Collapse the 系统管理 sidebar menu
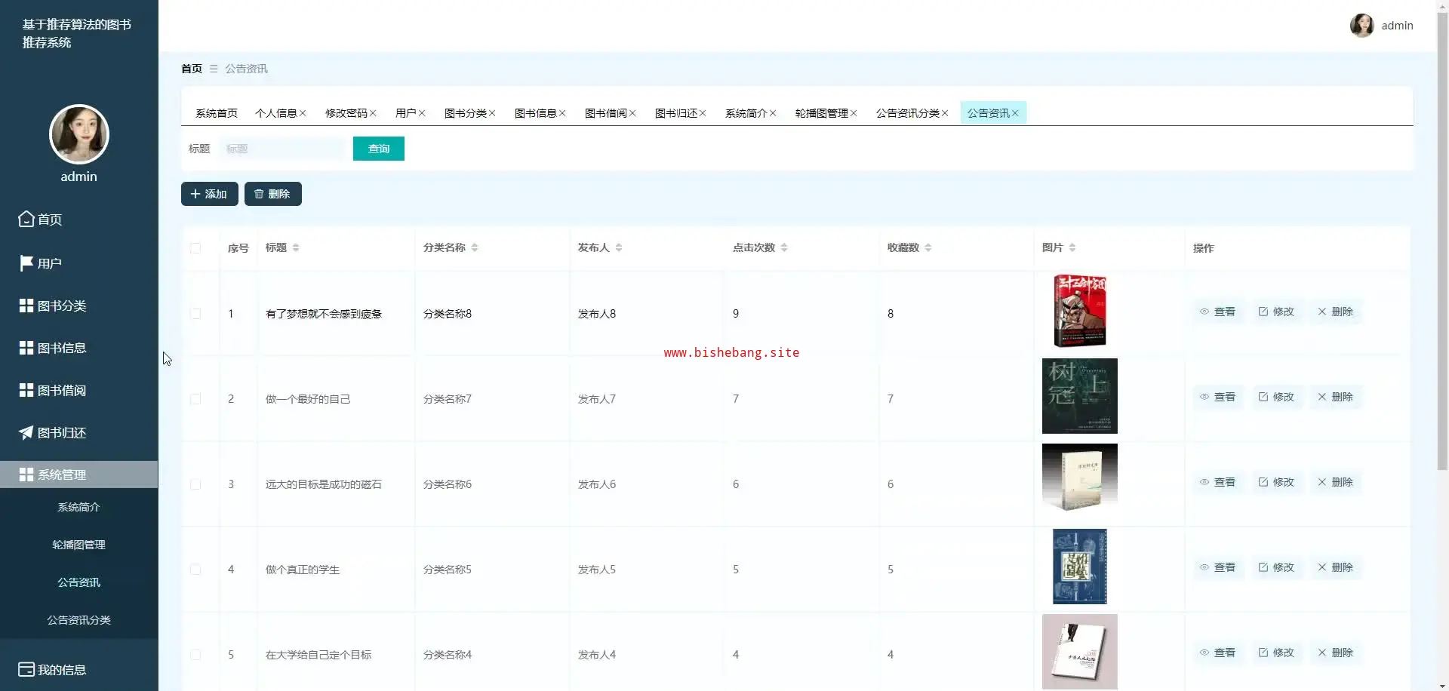1449x691 pixels. coord(78,474)
